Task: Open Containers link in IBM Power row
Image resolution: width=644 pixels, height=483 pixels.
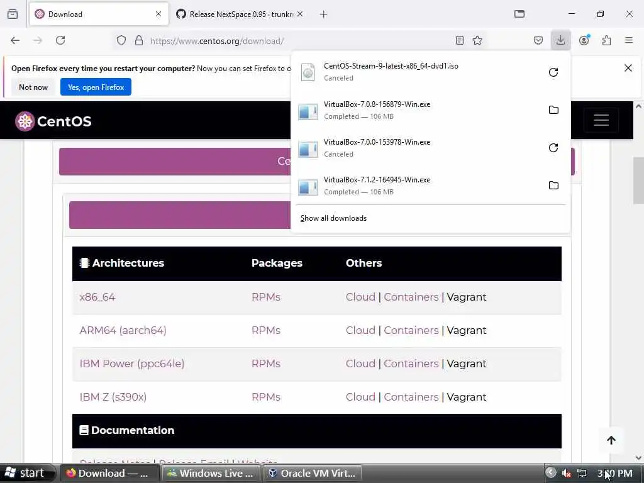Action: [411, 364]
